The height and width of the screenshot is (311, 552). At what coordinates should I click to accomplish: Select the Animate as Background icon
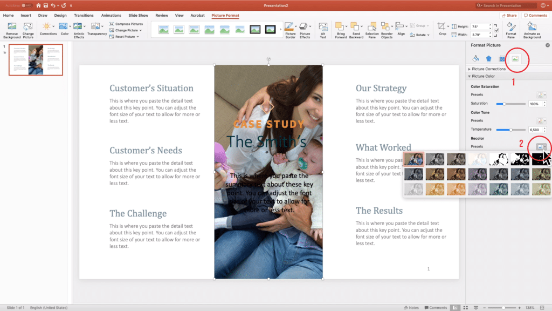pos(531,28)
